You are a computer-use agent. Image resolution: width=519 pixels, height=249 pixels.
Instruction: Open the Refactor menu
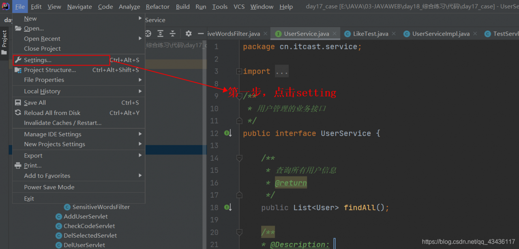pos(158,6)
